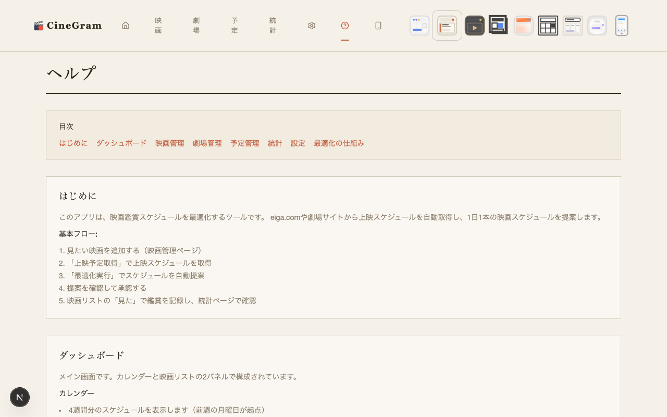Image resolution: width=667 pixels, height=417 pixels.
Task: Click the 最適化の仕組み contents link
Action: 339,143
